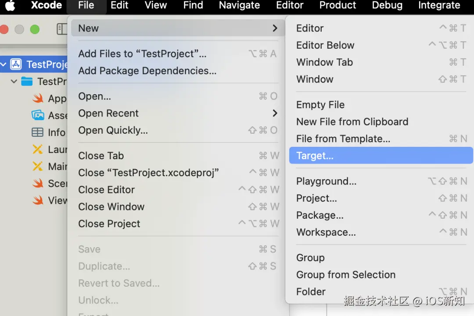Choose Target… from the New submenu

click(315, 156)
